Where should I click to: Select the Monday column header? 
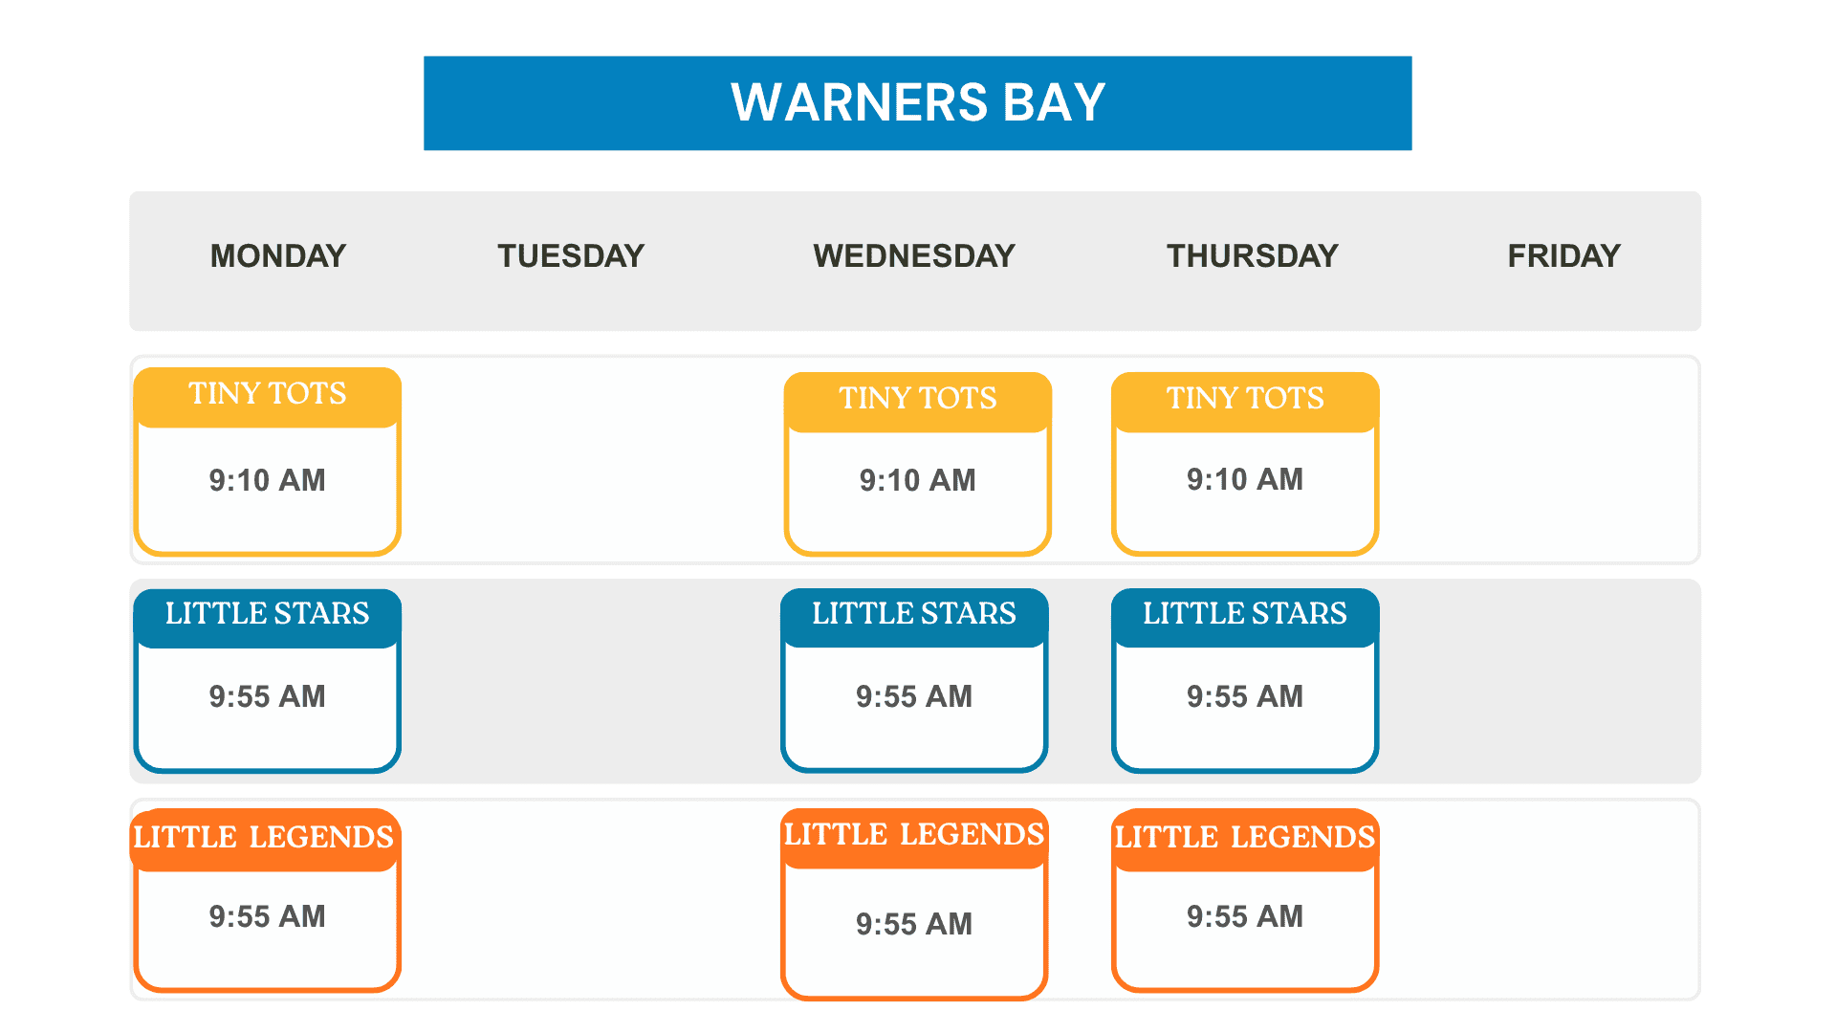coord(278,256)
